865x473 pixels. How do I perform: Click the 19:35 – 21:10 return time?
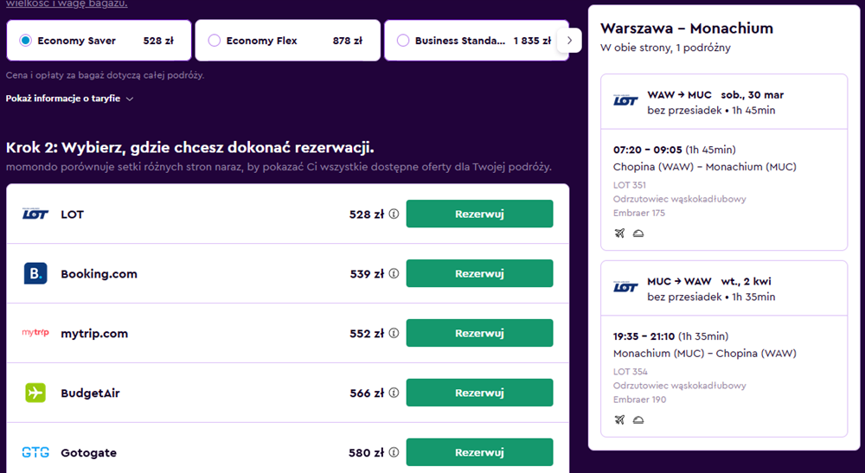click(x=644, y=336)
